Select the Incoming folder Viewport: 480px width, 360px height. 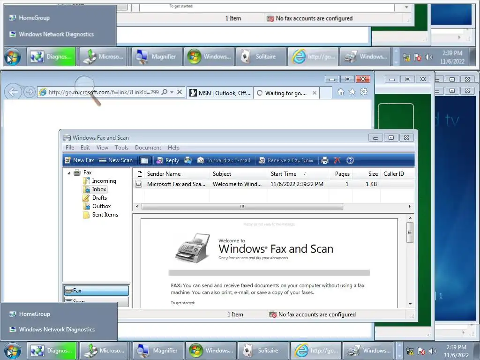(x=104, y=181)
